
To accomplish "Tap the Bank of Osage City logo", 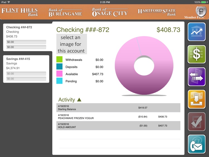I will (x=110, y=12).
